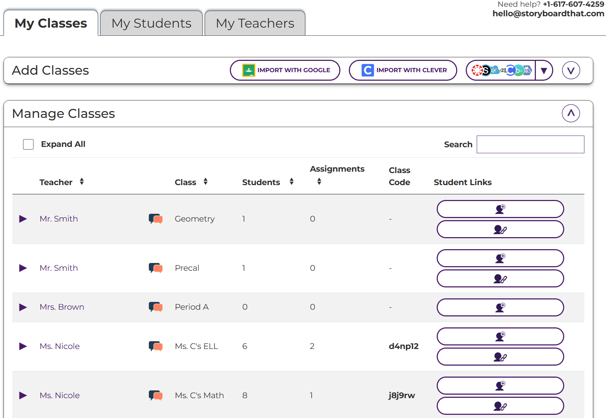Open the My Teachers tab
The width and height of the screenshot is (606, 418).
pyautogui.click(x=255, y=23)
